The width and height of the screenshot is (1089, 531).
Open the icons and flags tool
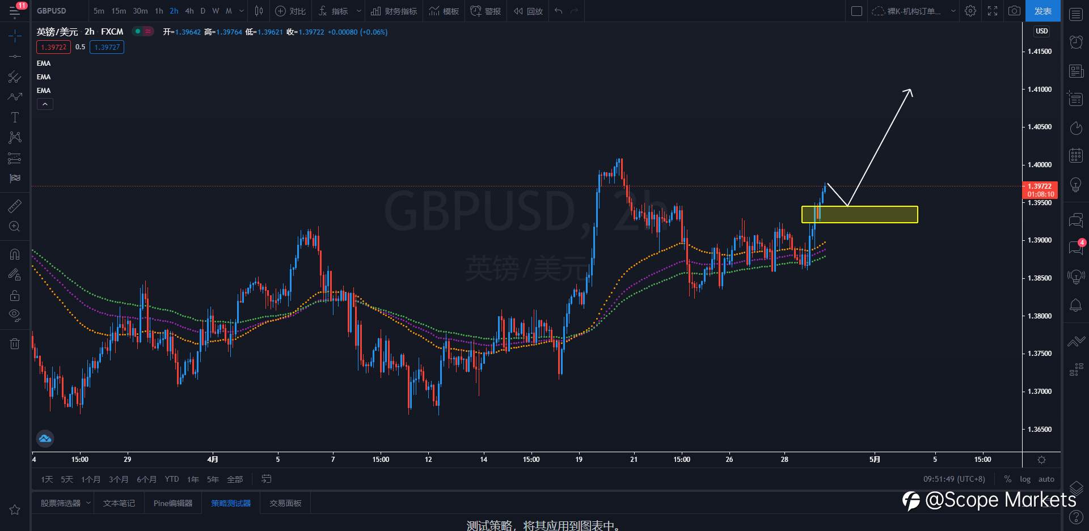(15, 179)
